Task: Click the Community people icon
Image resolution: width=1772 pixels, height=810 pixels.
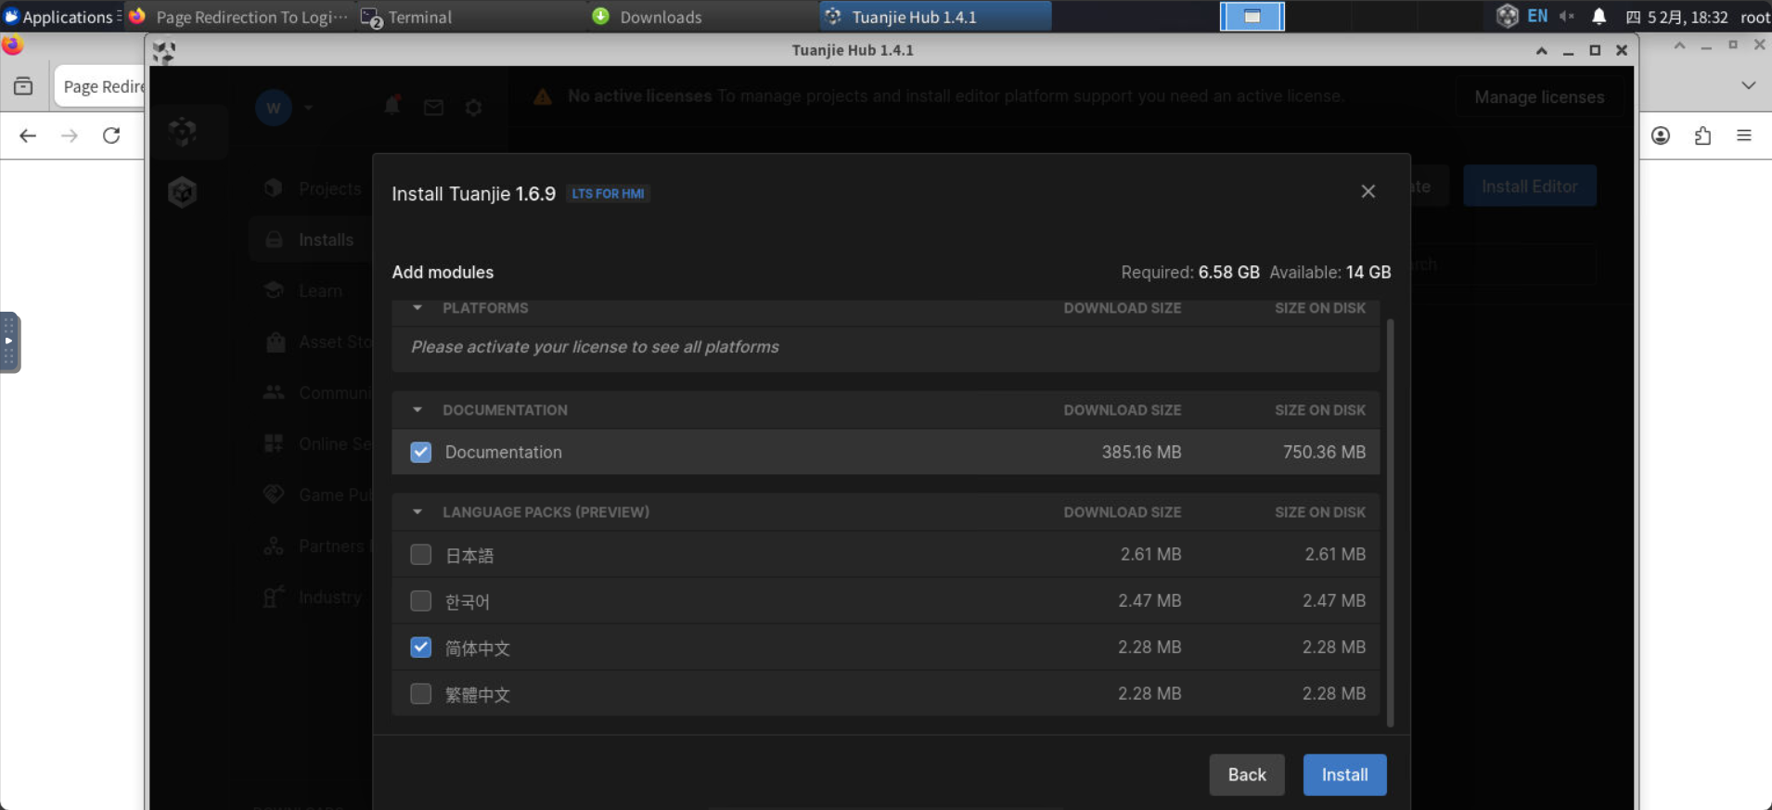Action: [274, 392]
